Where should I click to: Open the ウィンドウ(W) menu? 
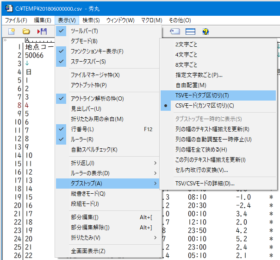(x=120, y=20)
